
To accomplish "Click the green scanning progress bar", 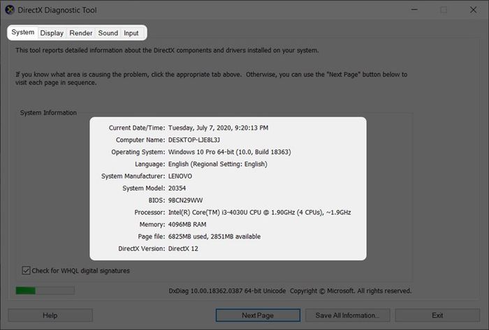I will click(x=45, y=291).
